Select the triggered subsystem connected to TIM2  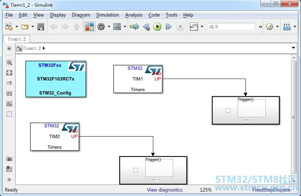click(x=153, y=171)
